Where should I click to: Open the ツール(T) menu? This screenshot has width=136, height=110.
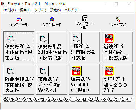(40, 10)
